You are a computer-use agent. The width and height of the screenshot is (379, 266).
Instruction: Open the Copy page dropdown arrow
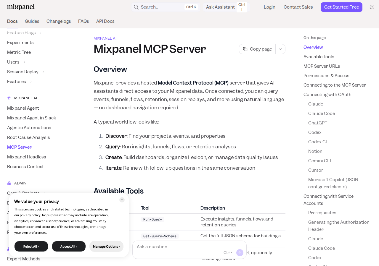click(280, 49)
